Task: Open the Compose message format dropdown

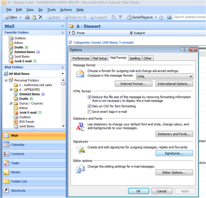Action: coord(165,76)
